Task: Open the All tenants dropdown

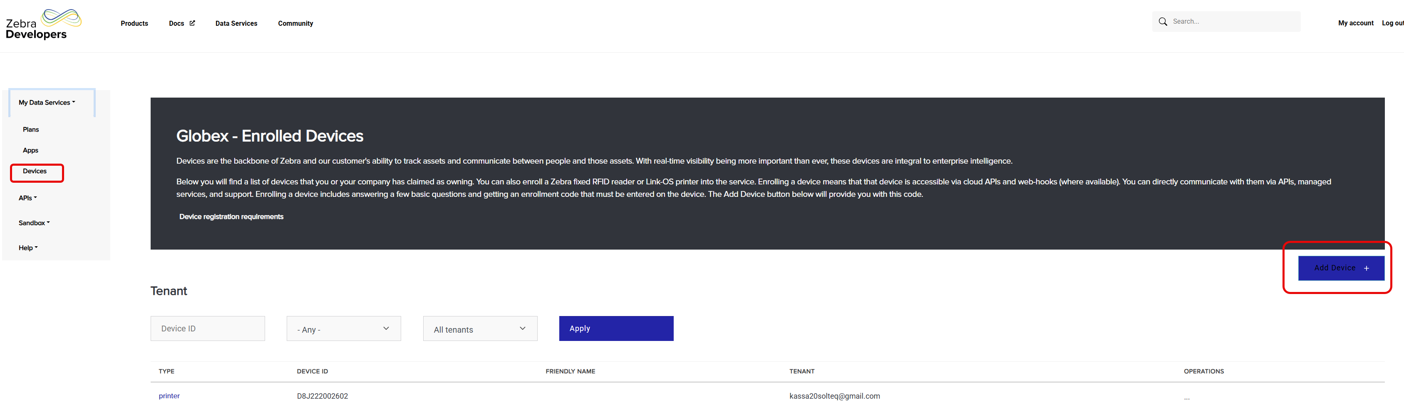Action: tap(480, 329)
